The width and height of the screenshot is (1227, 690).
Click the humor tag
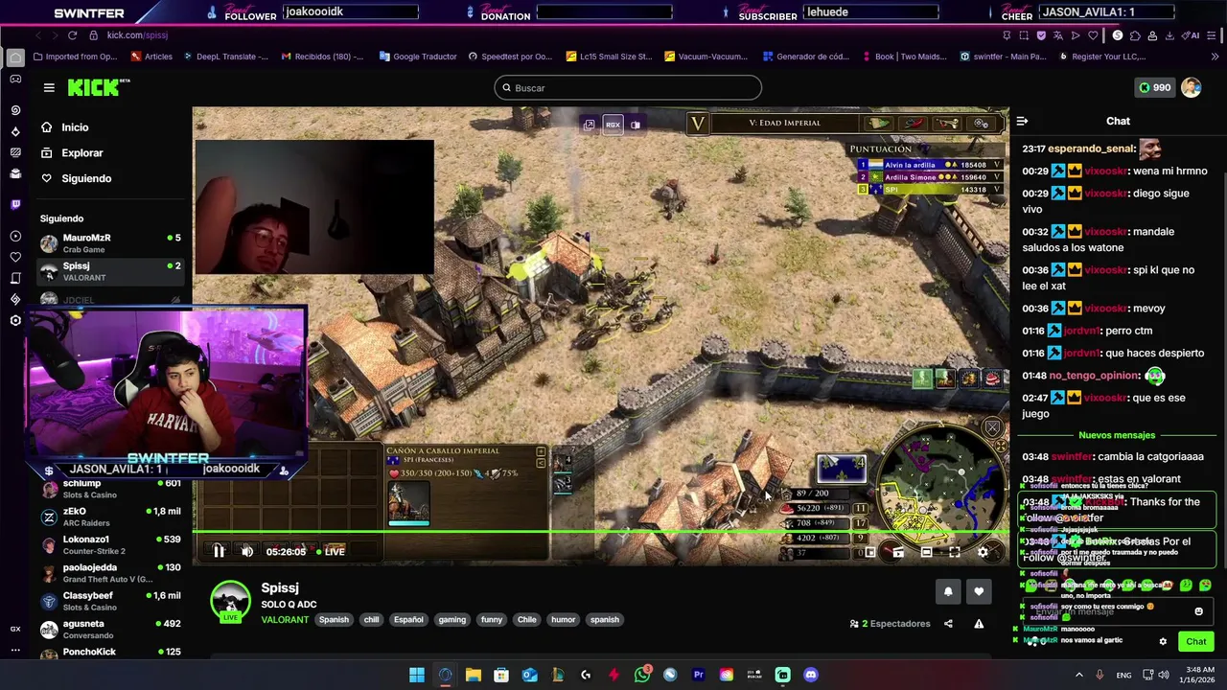(564, 620)
